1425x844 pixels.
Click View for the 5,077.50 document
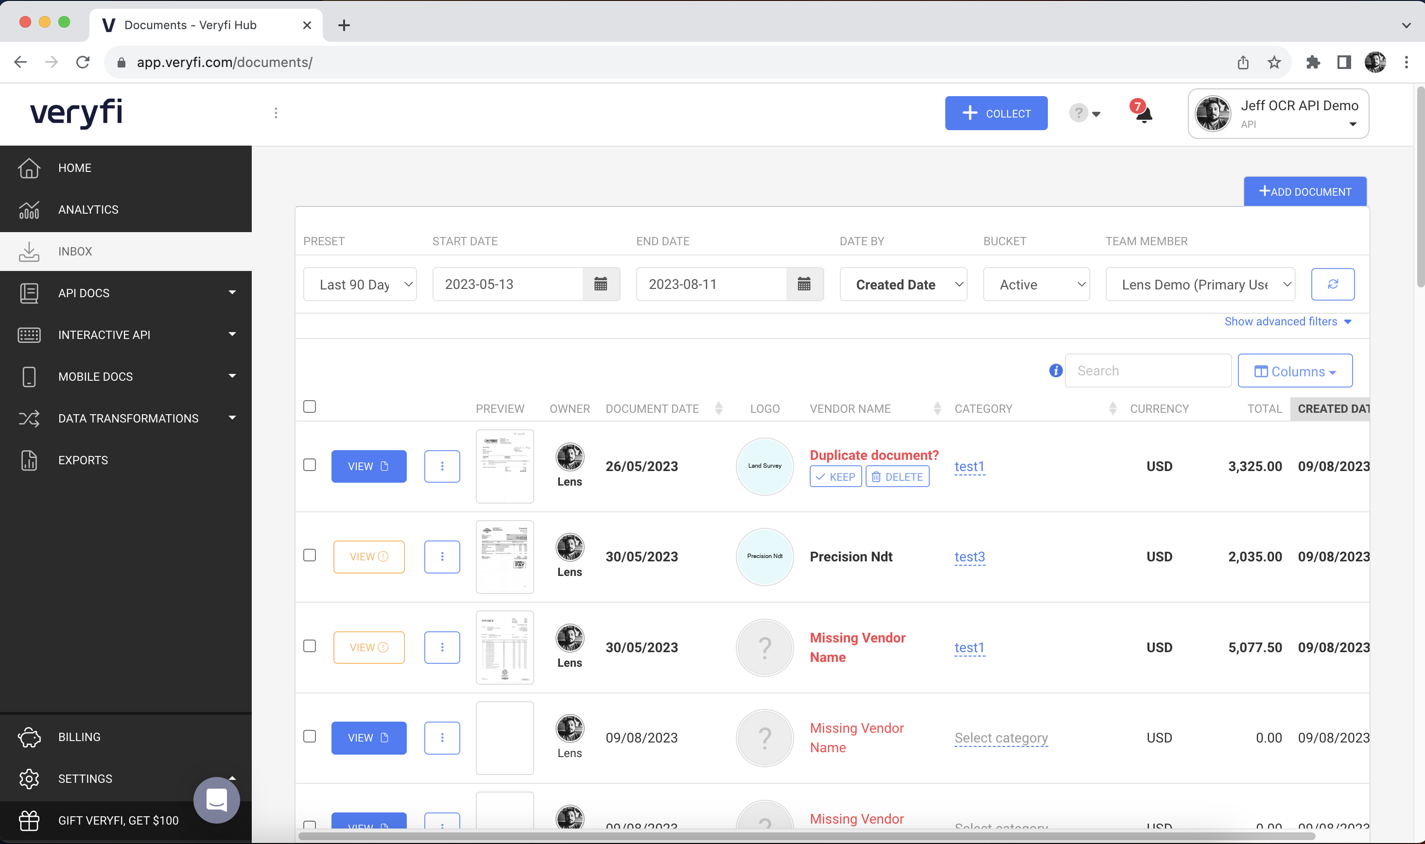[369, 647]
